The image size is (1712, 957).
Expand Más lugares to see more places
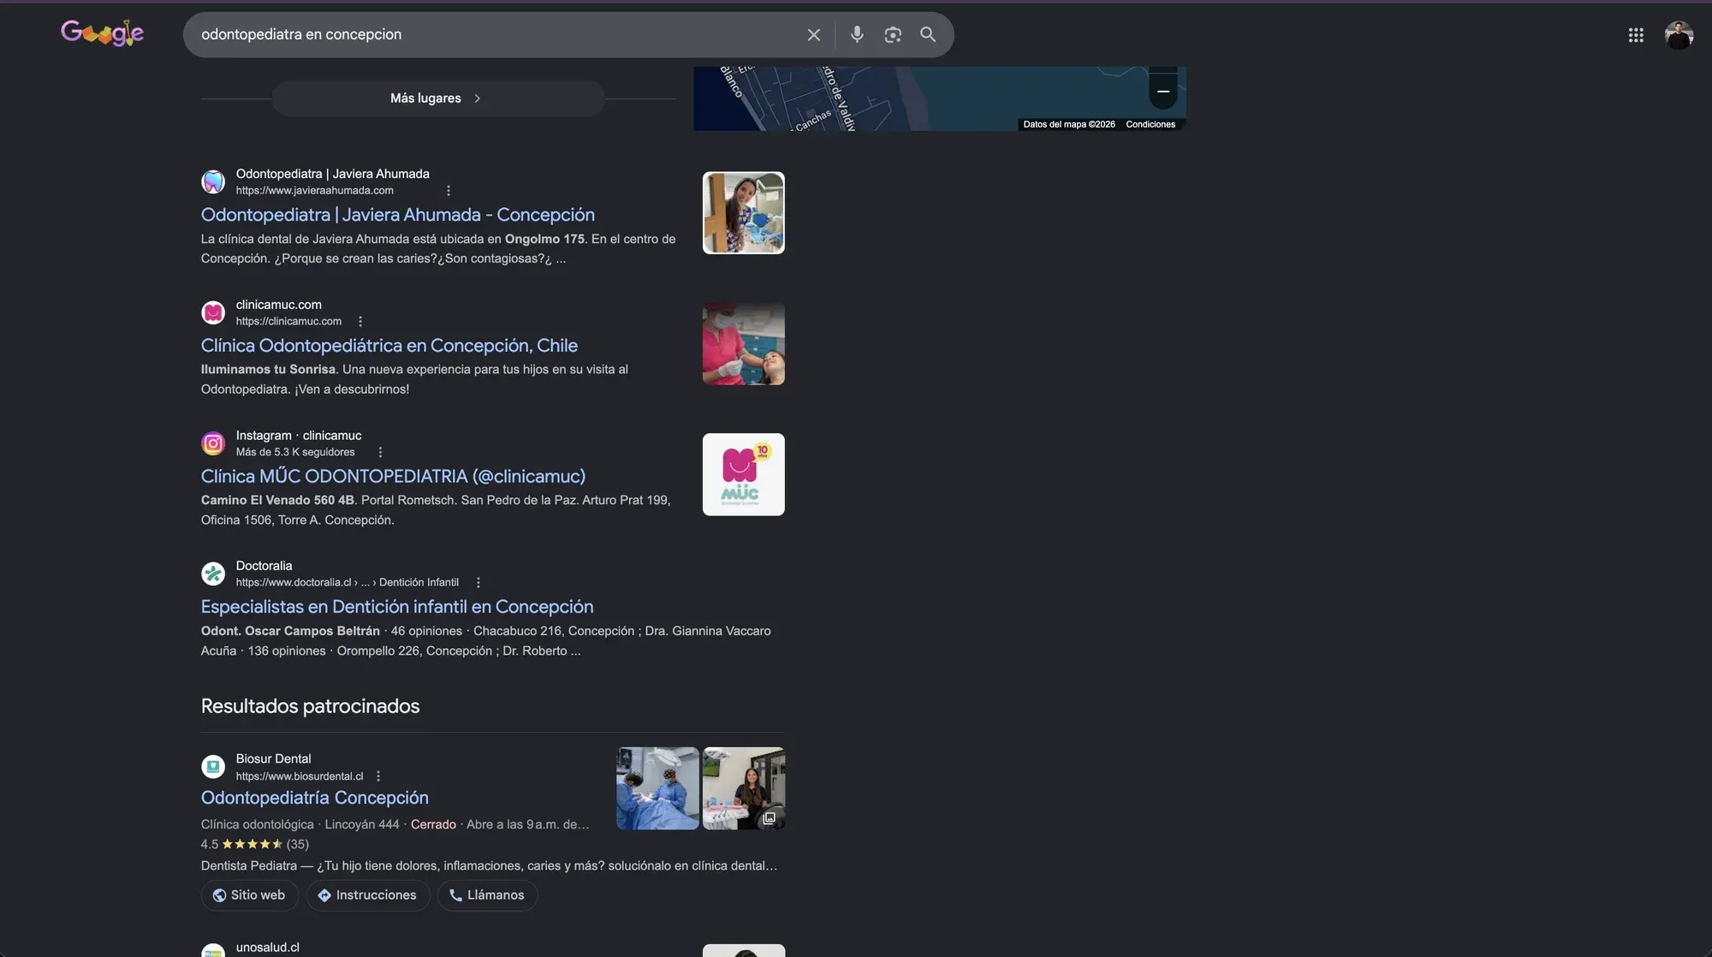click(x=438, y=98)
